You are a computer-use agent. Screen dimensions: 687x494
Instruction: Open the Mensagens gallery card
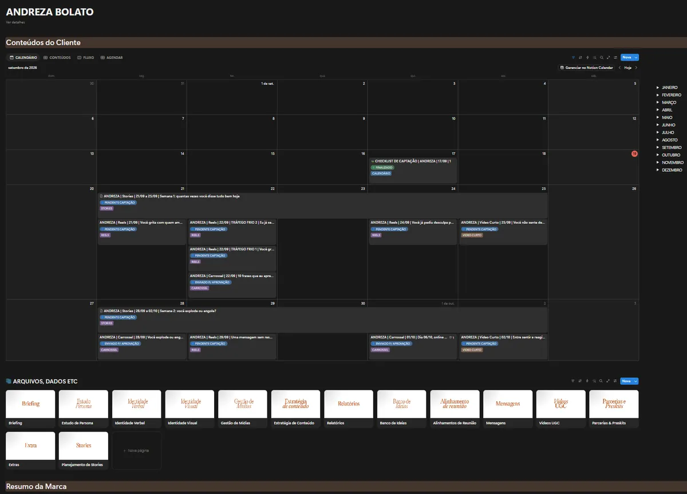(x=508, y=409)
